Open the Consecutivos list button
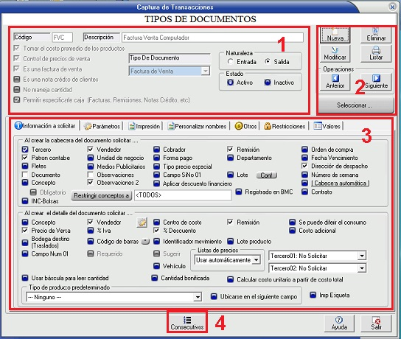 (x=187, y=323)
